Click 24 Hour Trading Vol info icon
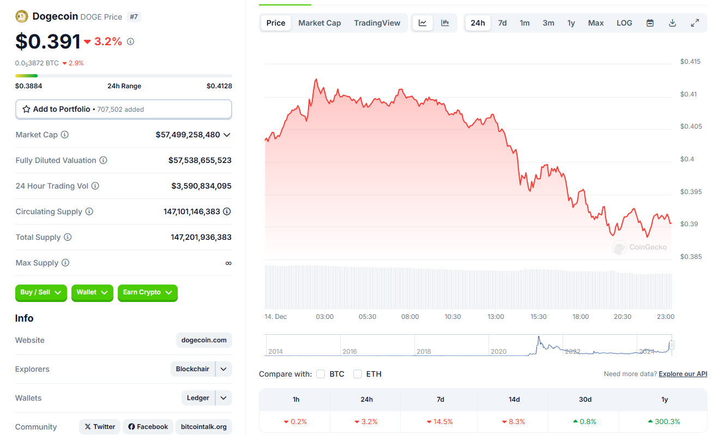 [95, 186]
